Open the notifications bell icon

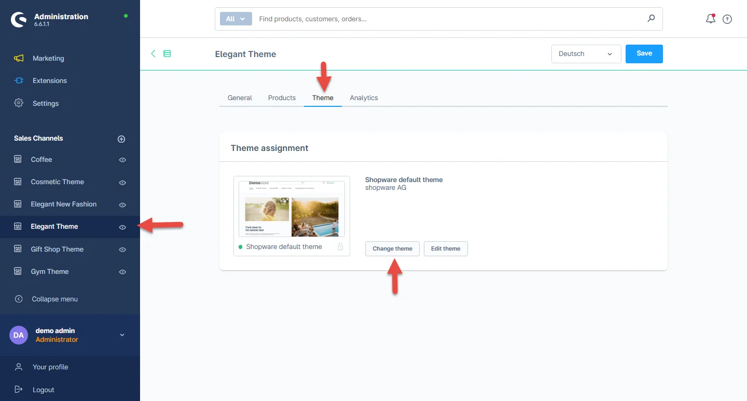(710, 19)
